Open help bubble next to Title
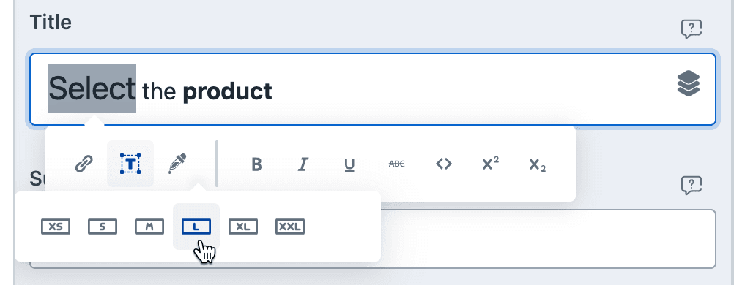 (691, 29)
